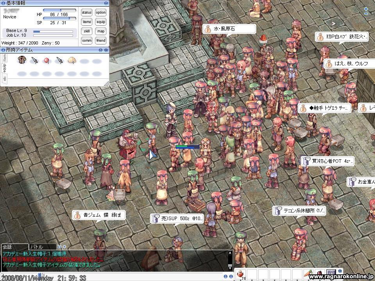This screenshot has height=281, width=375.
Task: Enter the 買)初心者POT 4z chat room
Action: pyautogui.click(x=327, y=161)
